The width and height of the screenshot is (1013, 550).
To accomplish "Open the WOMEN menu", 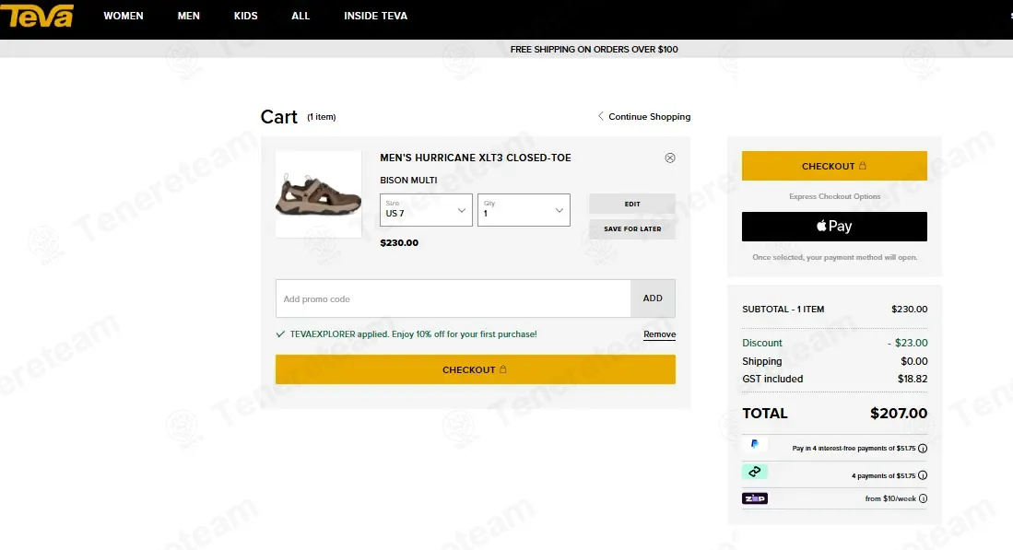I will (x=124, y=16).
